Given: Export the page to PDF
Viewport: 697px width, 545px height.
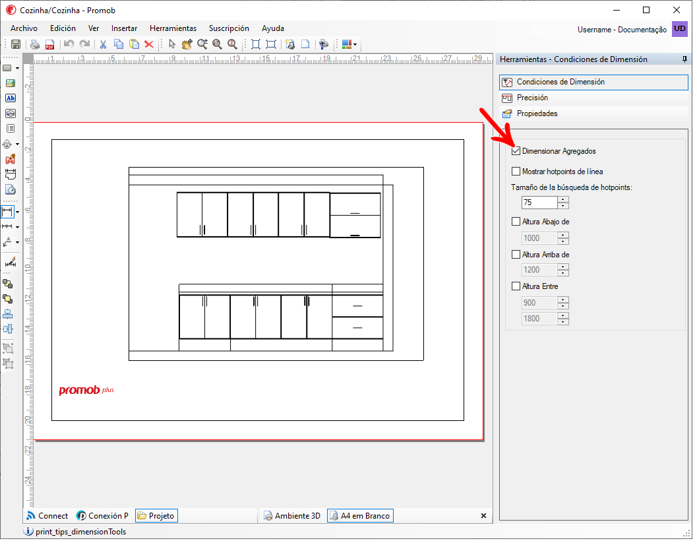Looking at the screenshot, I should coord(49,44).
